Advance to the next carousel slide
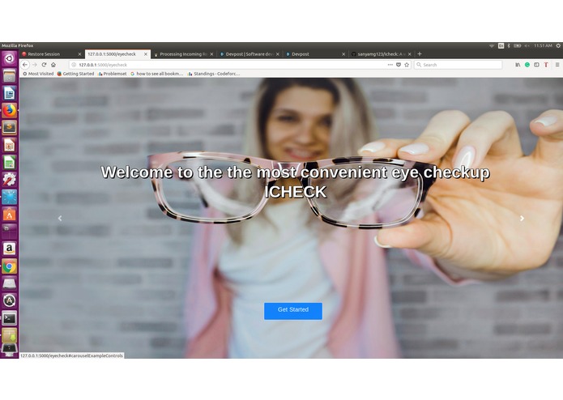The width and height of the screenshot is (563, 400). [x=522, y=218]
